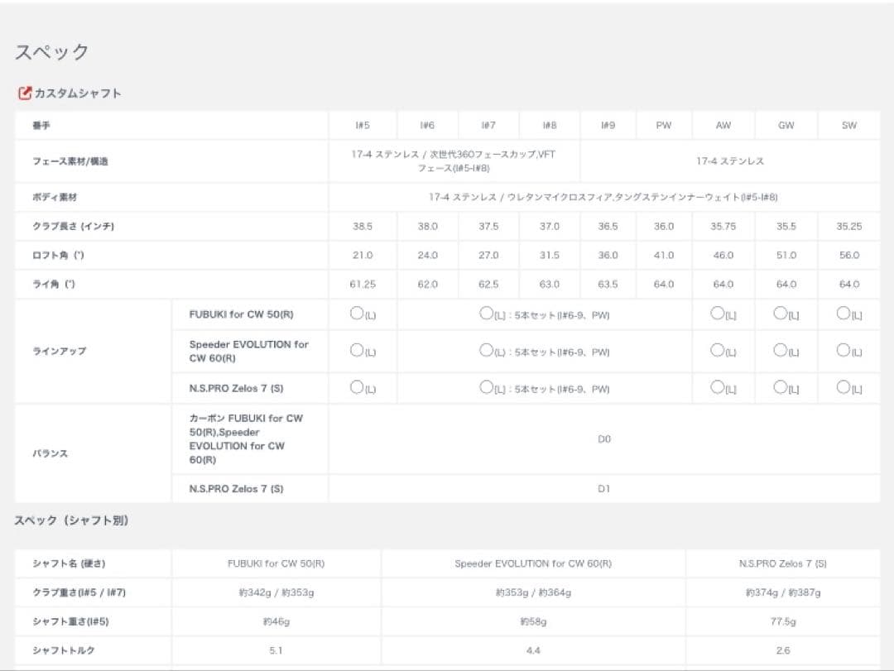Click the circle mark for Speeder EVOLUTION I#5
Image resolution: width=894 pixels, height=671 pixels.
357,350
